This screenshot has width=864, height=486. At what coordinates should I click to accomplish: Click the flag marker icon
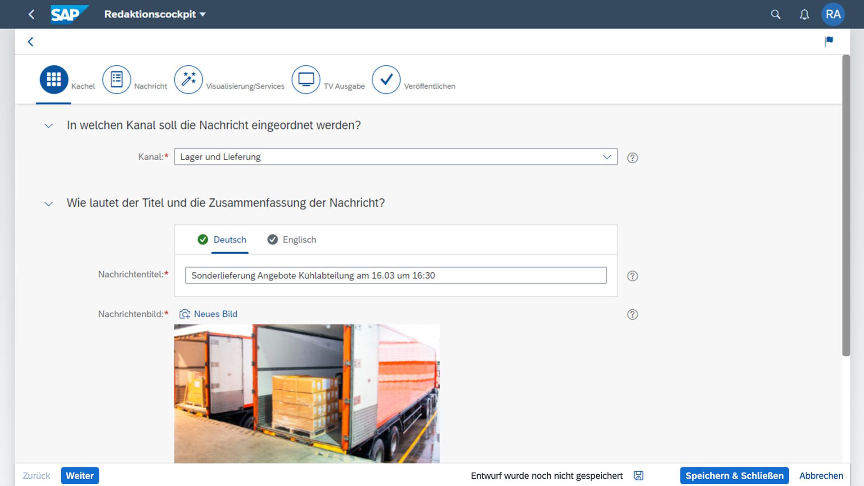(829, 41)
